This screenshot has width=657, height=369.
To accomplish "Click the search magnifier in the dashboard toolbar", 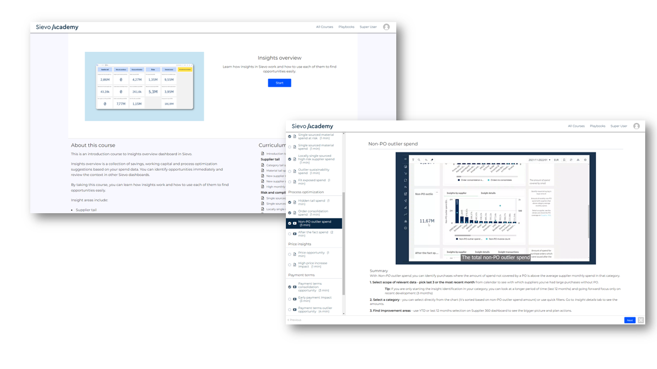I will 419,160.
